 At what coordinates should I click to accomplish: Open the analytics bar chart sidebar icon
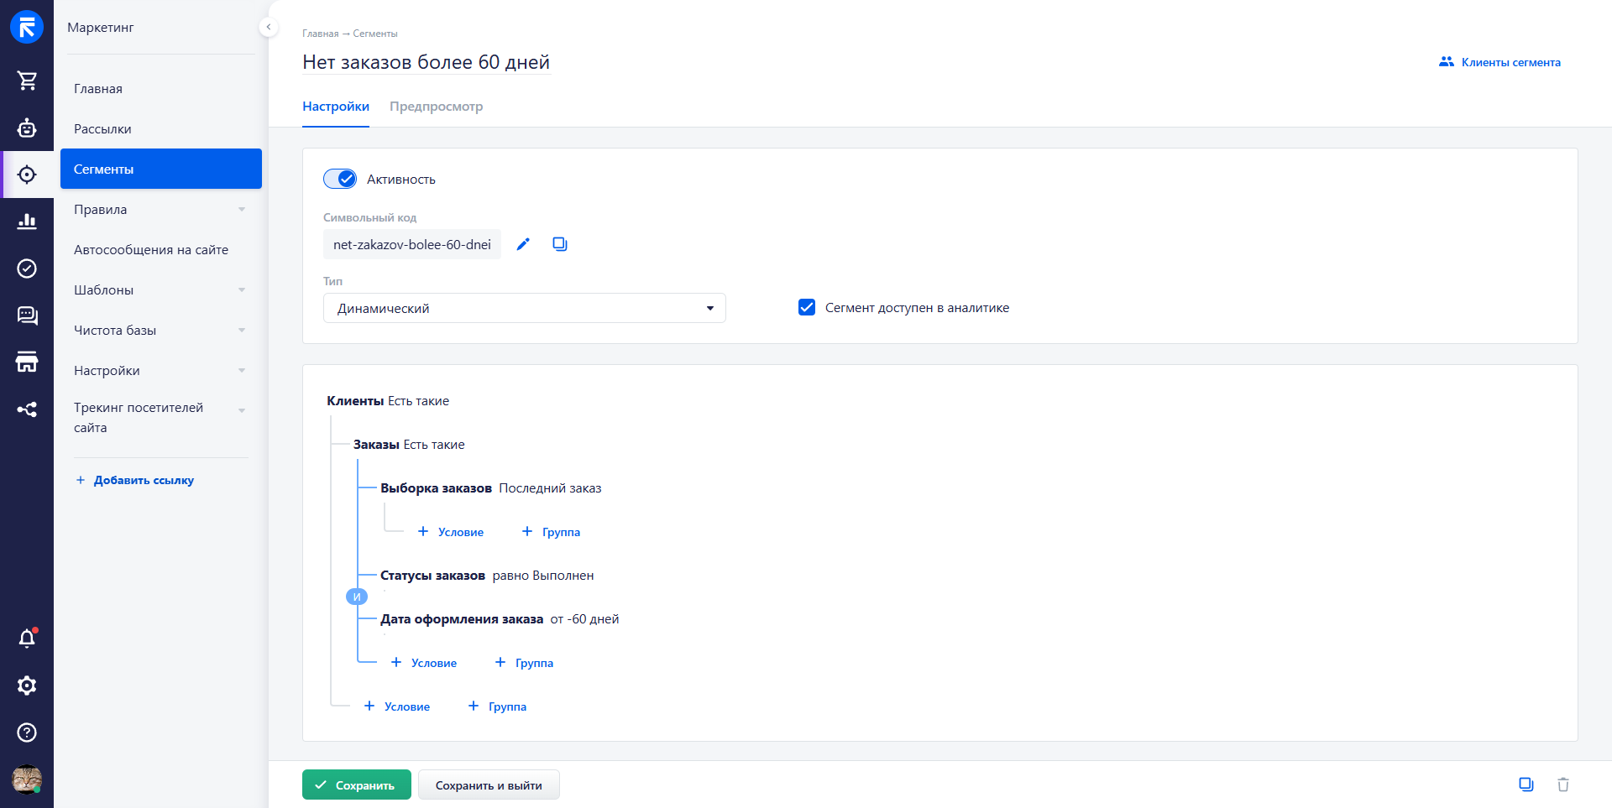pos(27,222)
